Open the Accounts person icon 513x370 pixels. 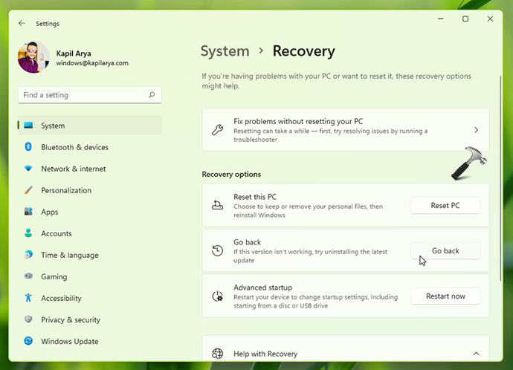point(28,233)
